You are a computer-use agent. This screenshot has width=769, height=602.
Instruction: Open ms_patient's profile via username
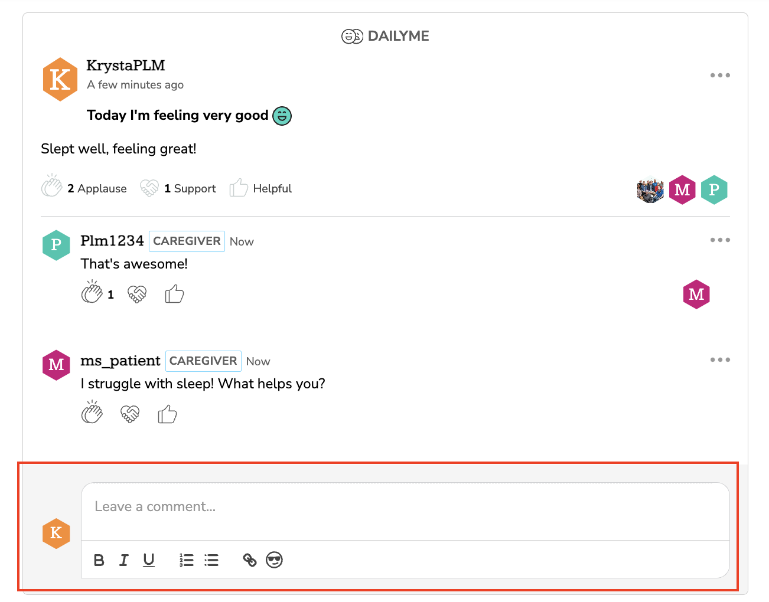(120, 361)
